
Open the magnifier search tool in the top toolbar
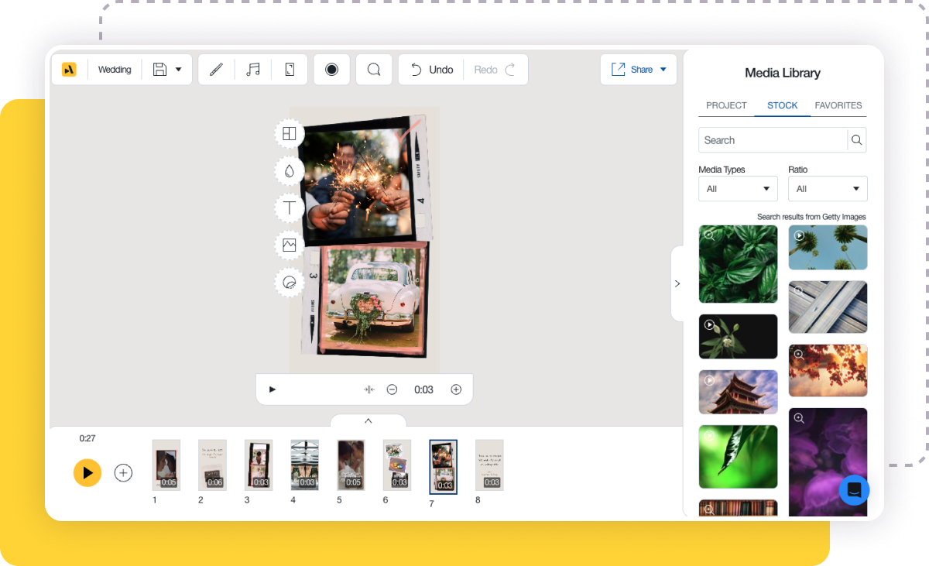(374, 69)
